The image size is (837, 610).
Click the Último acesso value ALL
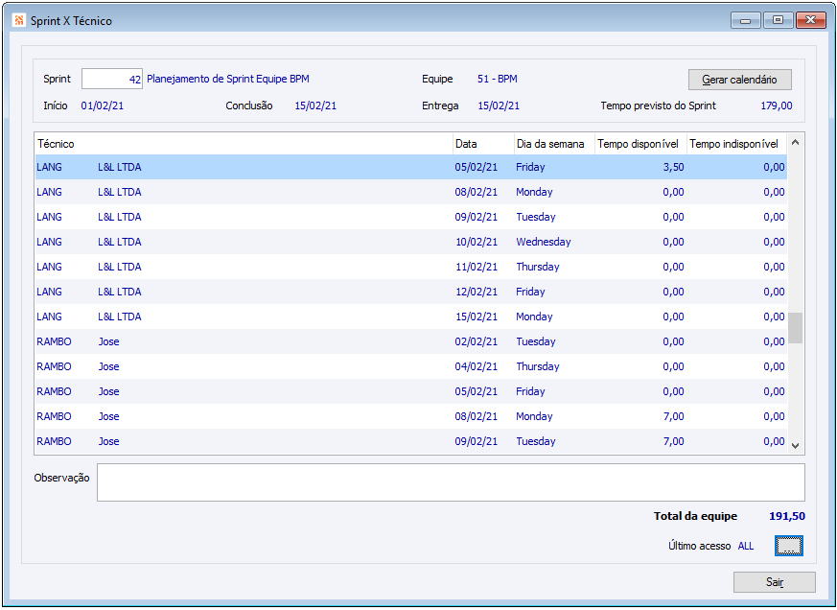click(x=746, y=546)
